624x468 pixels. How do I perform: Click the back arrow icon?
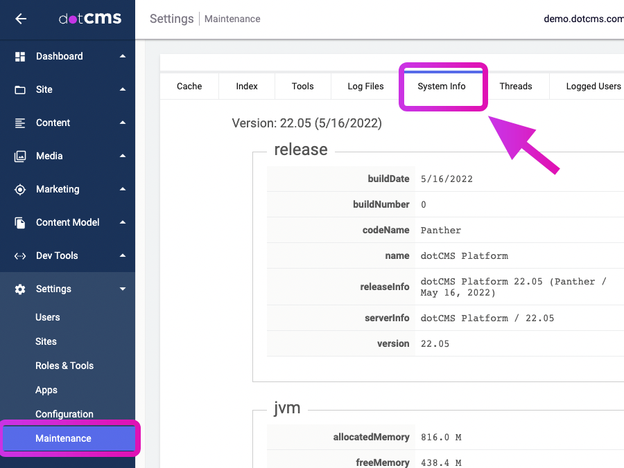click(21, 19)
